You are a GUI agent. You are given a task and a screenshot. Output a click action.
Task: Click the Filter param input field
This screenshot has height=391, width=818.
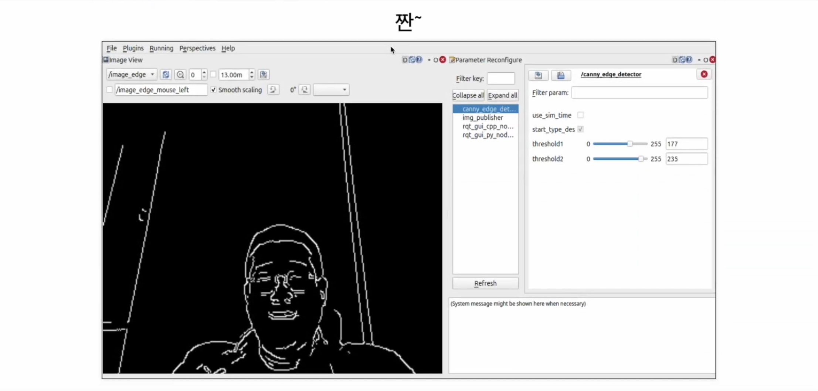tap(639, 93)
